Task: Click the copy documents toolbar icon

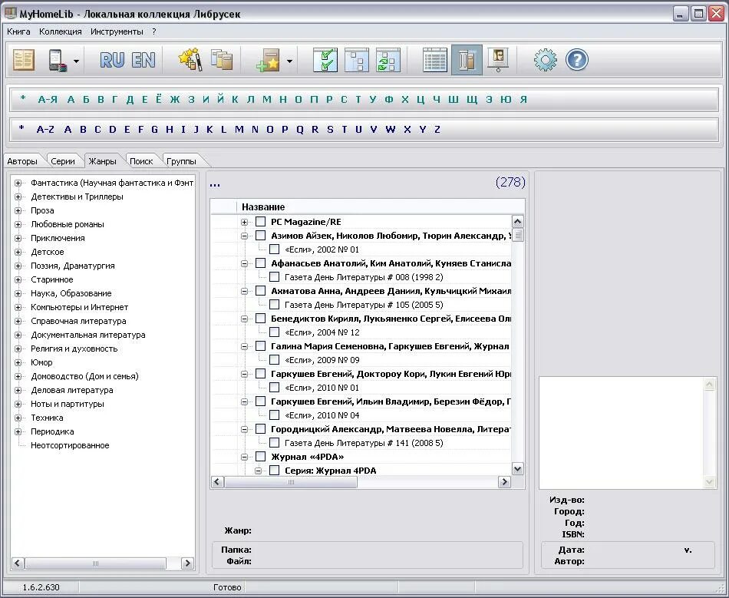Action: pos(222,60)
